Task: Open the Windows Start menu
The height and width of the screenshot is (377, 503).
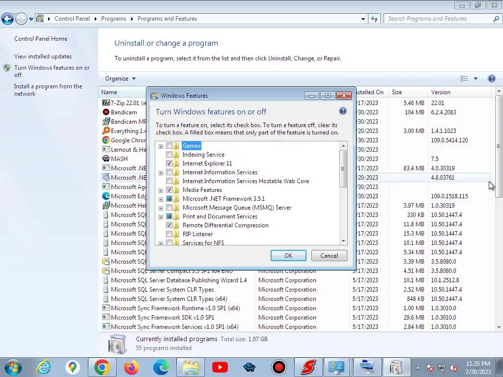Action: pos(13,367)
